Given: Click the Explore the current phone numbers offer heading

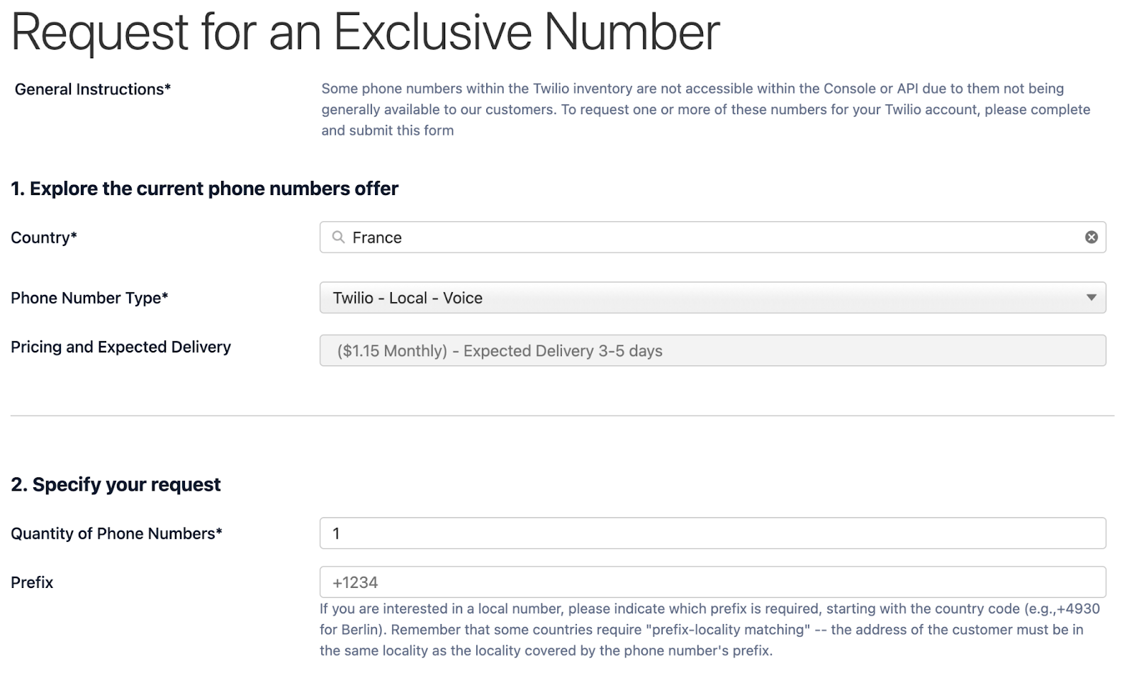Looking at the screenshot, I should click(204, 189).
